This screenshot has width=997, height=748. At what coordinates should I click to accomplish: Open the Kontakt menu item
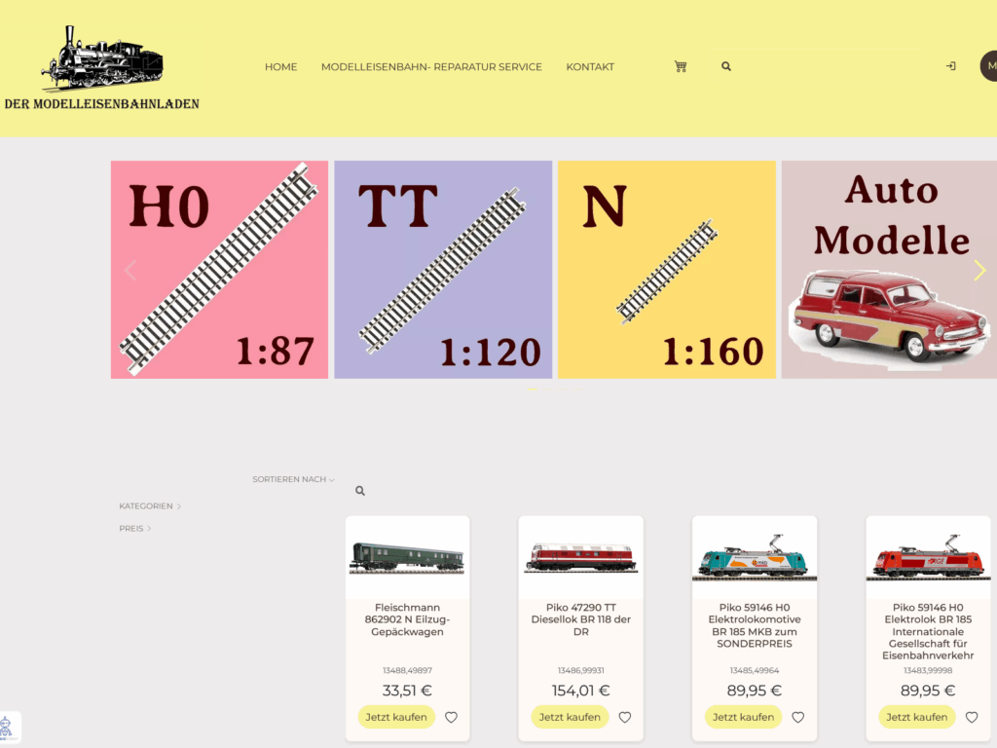pyautogui.click(x=590, y=67)
